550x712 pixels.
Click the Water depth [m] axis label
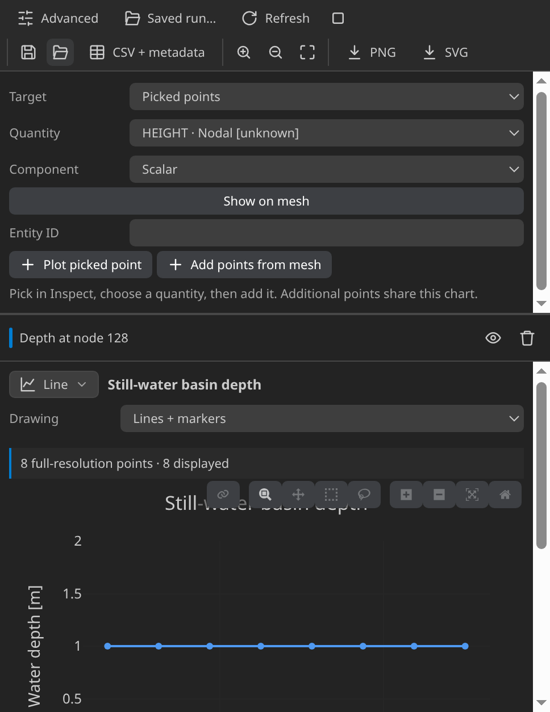tap(34, 646)
